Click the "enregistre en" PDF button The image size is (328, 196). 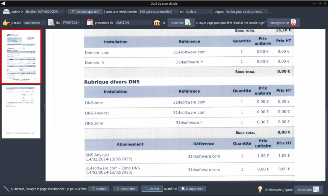(x=283, y=23)
